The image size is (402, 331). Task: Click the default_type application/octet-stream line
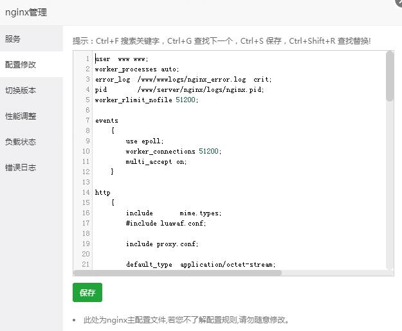click(201, 265)
